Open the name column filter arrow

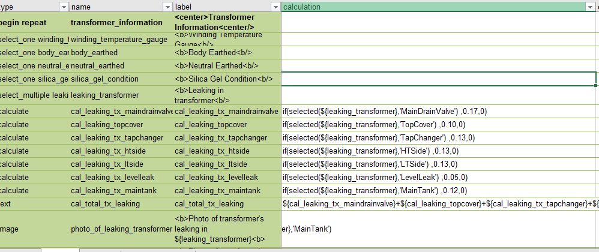tap(167, 7)
